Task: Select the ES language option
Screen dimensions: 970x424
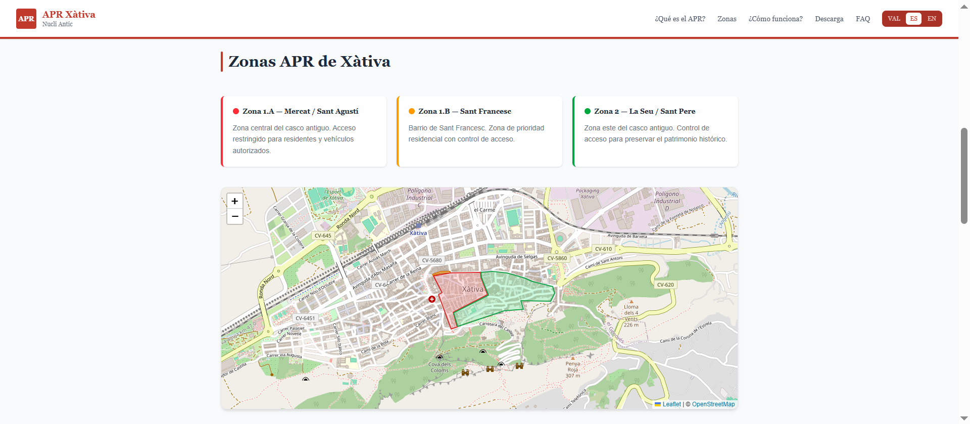Action: (x=913, y=19)
